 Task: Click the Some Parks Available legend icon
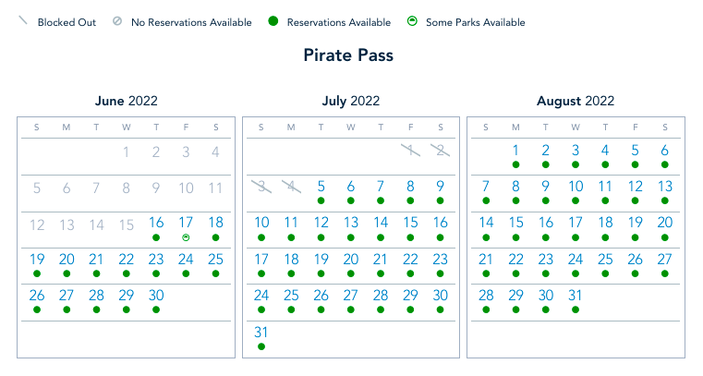(411, 21)
